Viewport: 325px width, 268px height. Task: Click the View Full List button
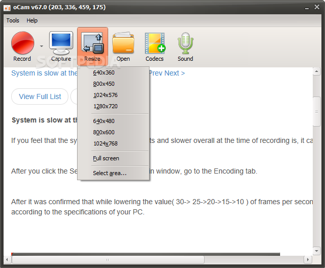point(40,96)
